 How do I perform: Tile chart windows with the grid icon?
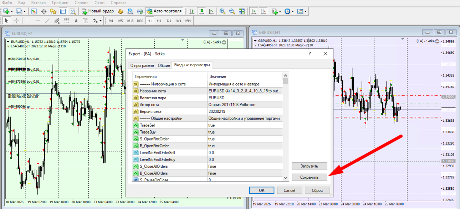point(242,11)
